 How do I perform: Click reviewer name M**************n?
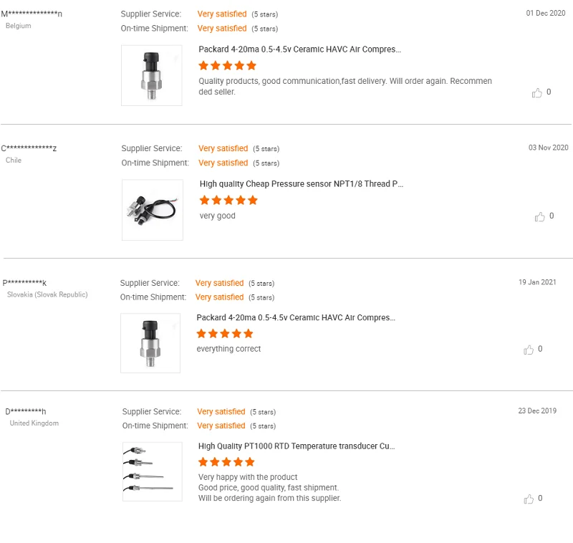tap(32, 14)
